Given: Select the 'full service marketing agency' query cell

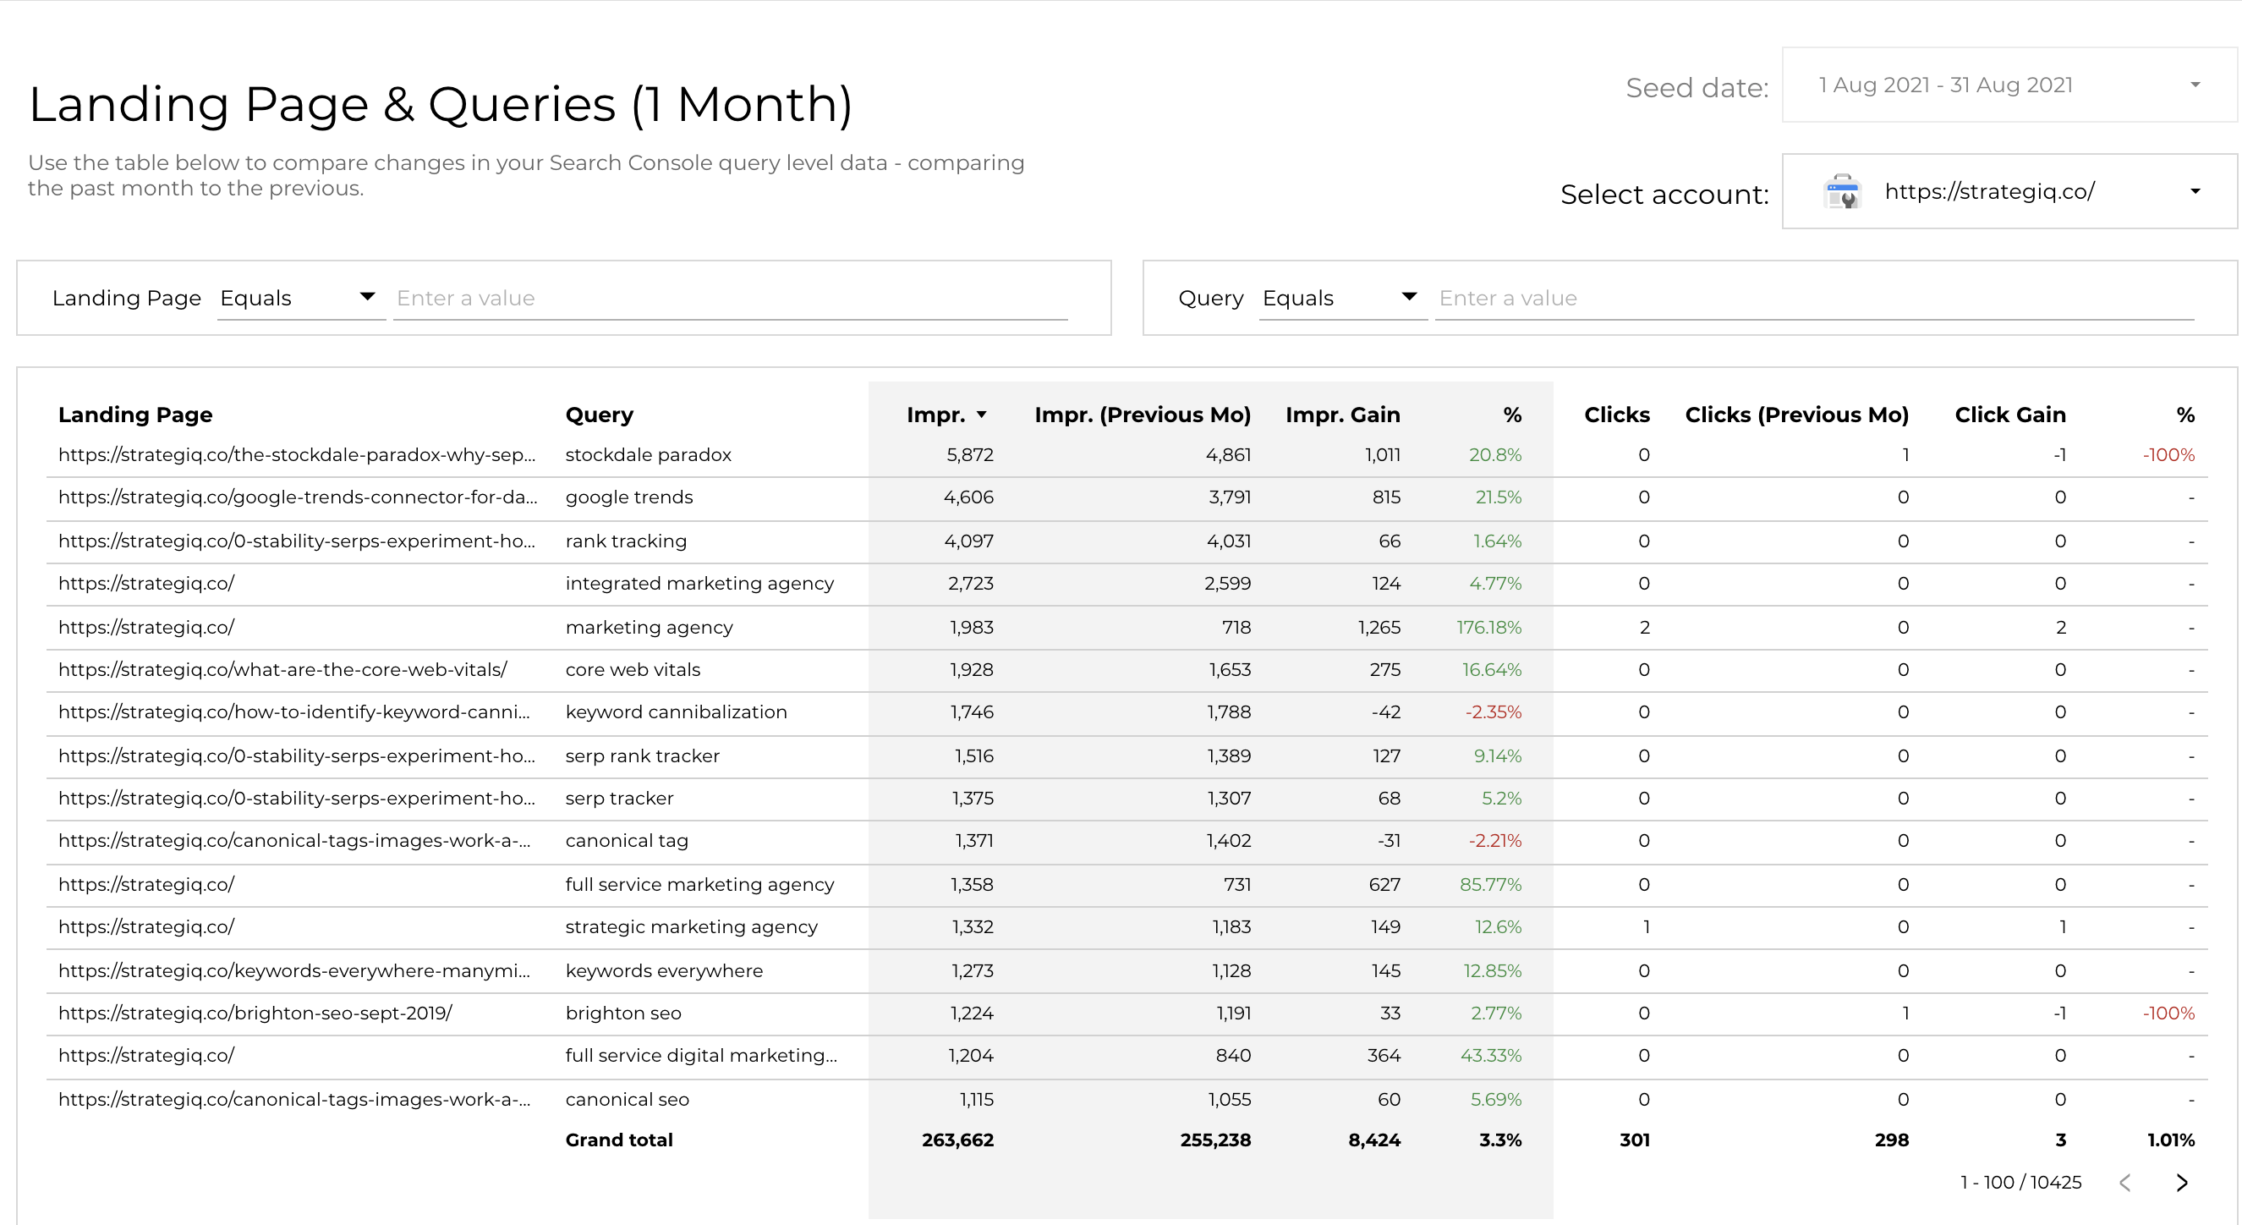Looking at the screenshot, I should (x=699, y=884).
